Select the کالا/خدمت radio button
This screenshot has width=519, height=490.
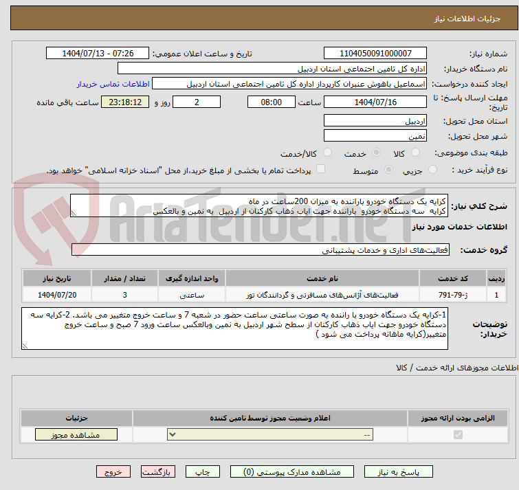(327, 153)
